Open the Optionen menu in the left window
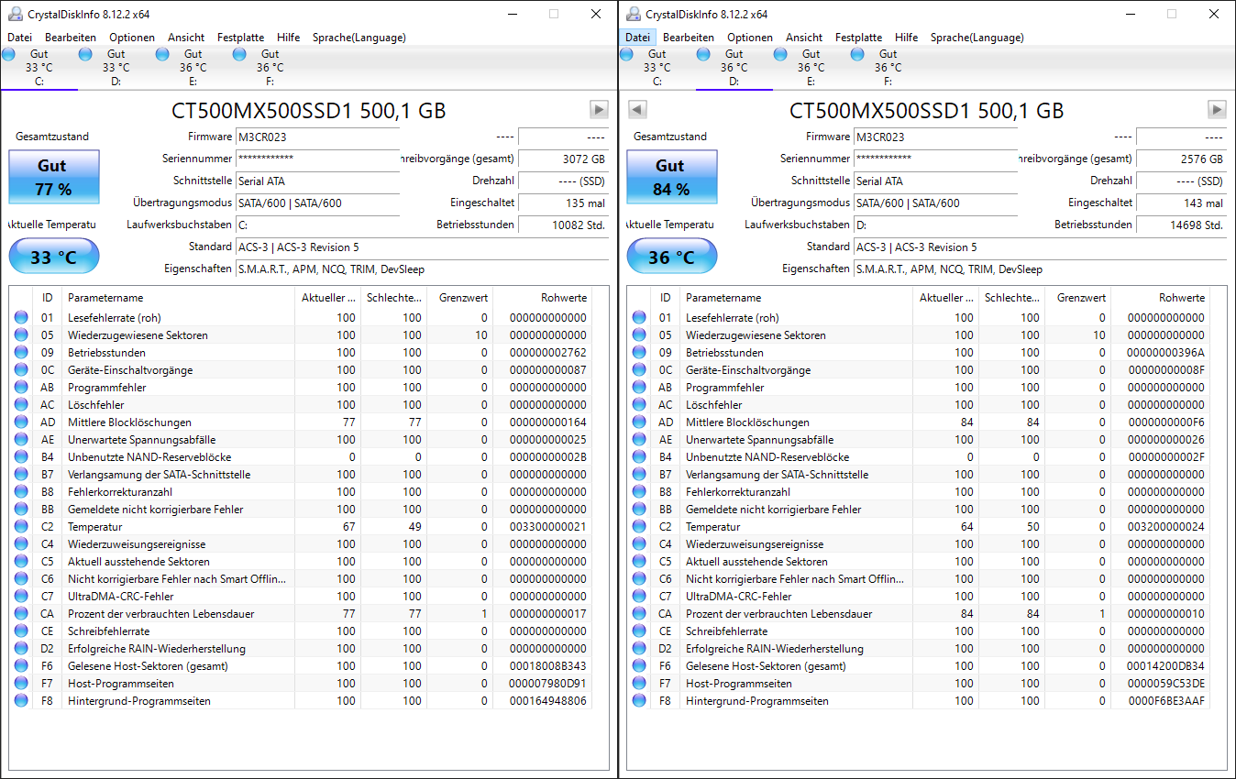Image resolution: width=1236 pixels, height=779 pixels. pos(132,38)
